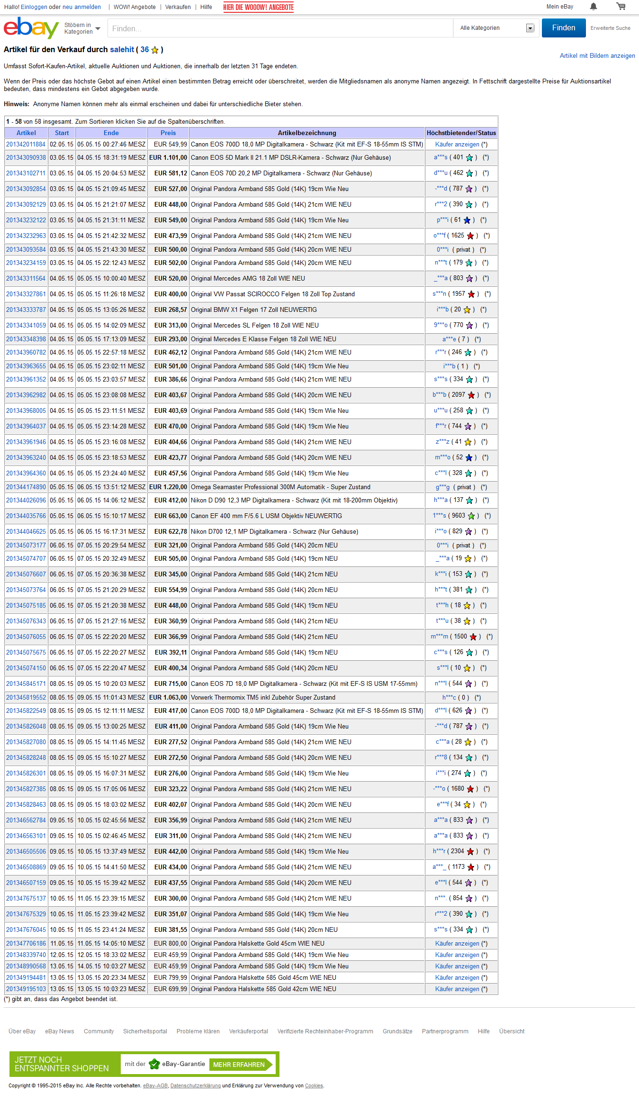Click the seller salehit feedback star

(x=155, y=50)
